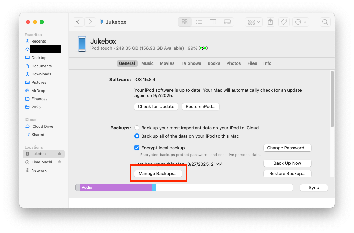This screenshot has width=354, height=233.
Task: Switch to gallery view in toolbar
Action: click(227, 22)
